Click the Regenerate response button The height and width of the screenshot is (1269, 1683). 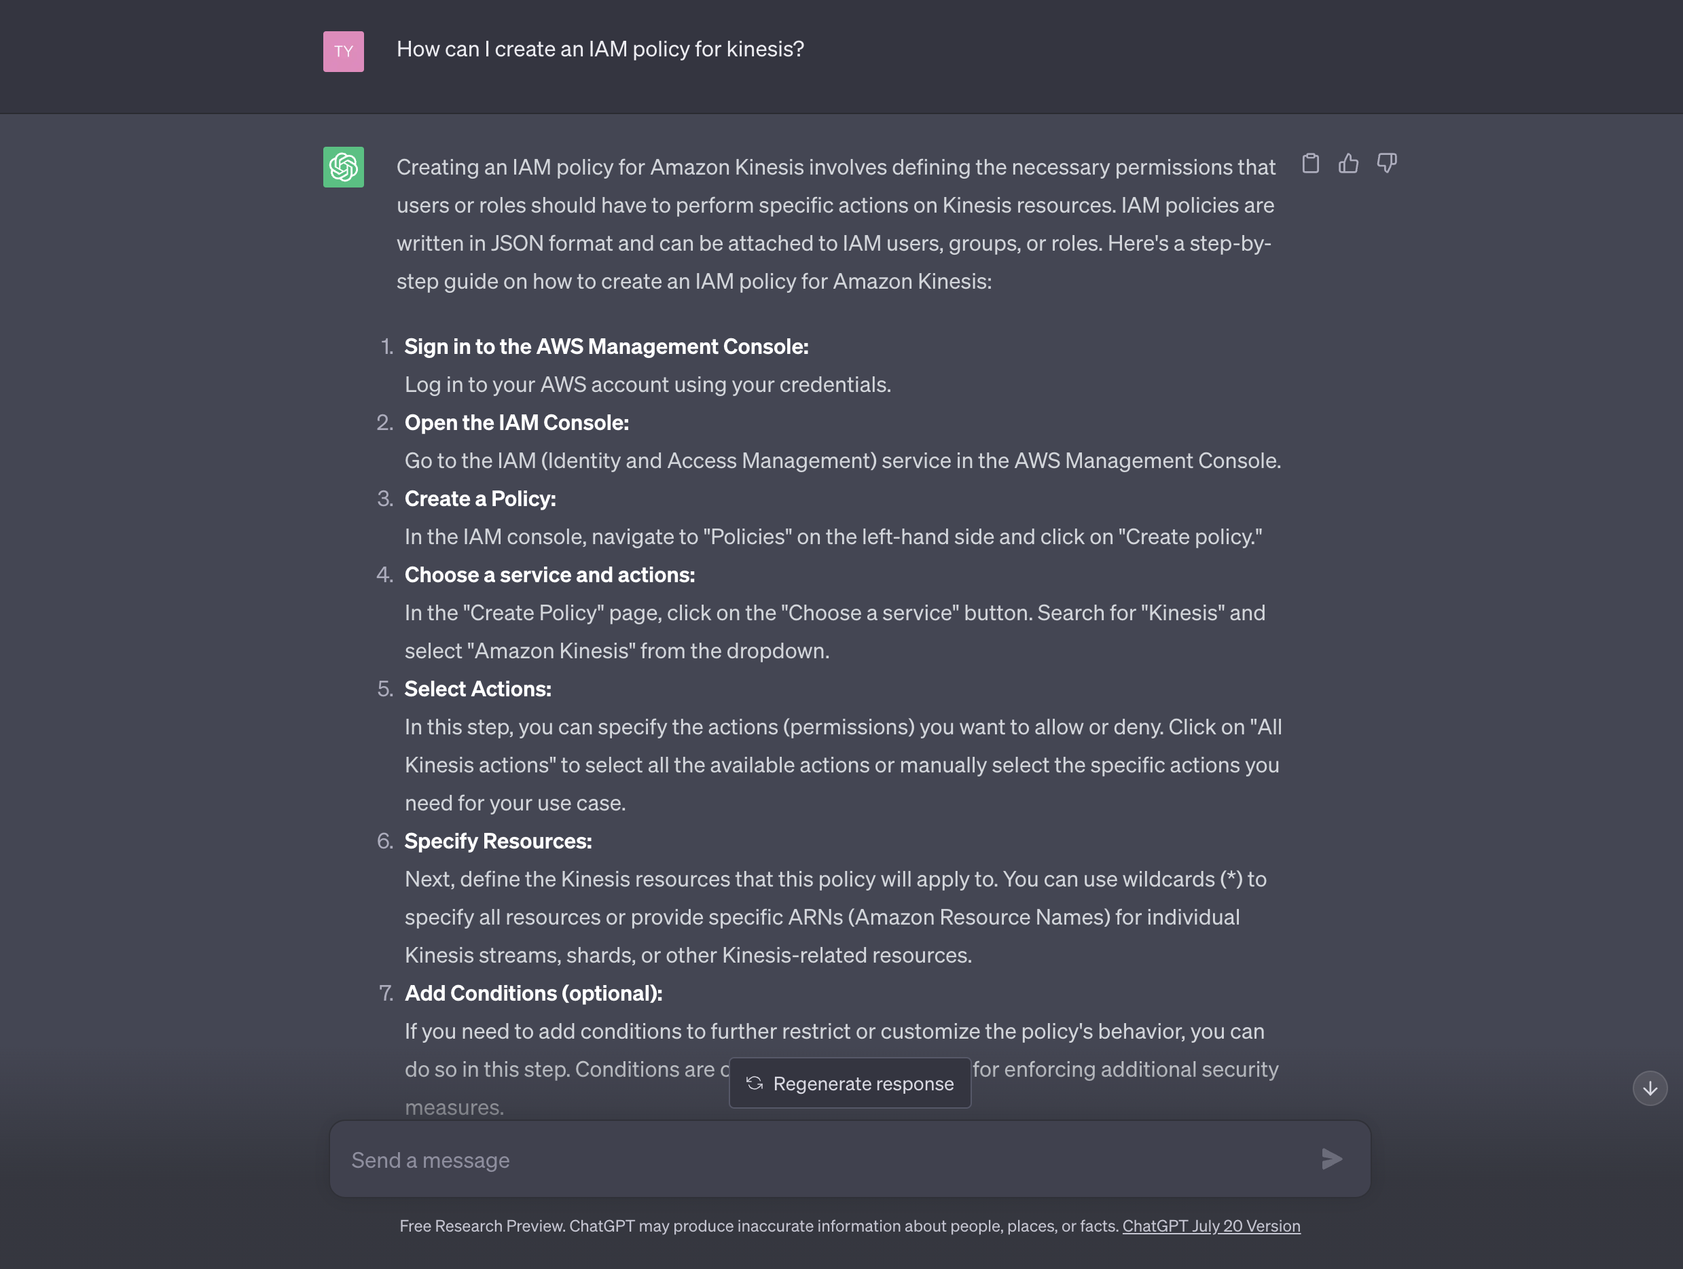pyautogui.click(x=850, y=1084)
